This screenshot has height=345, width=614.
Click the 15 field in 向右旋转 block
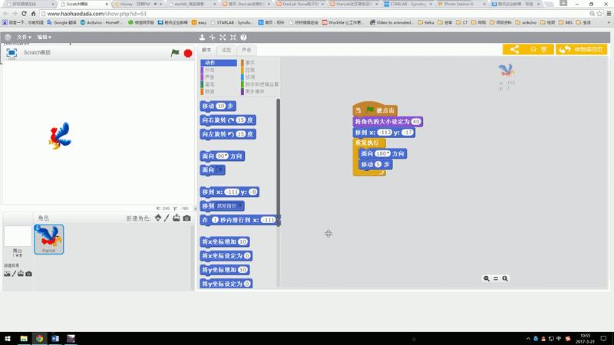pyautogui.click(x=241, y=120)
